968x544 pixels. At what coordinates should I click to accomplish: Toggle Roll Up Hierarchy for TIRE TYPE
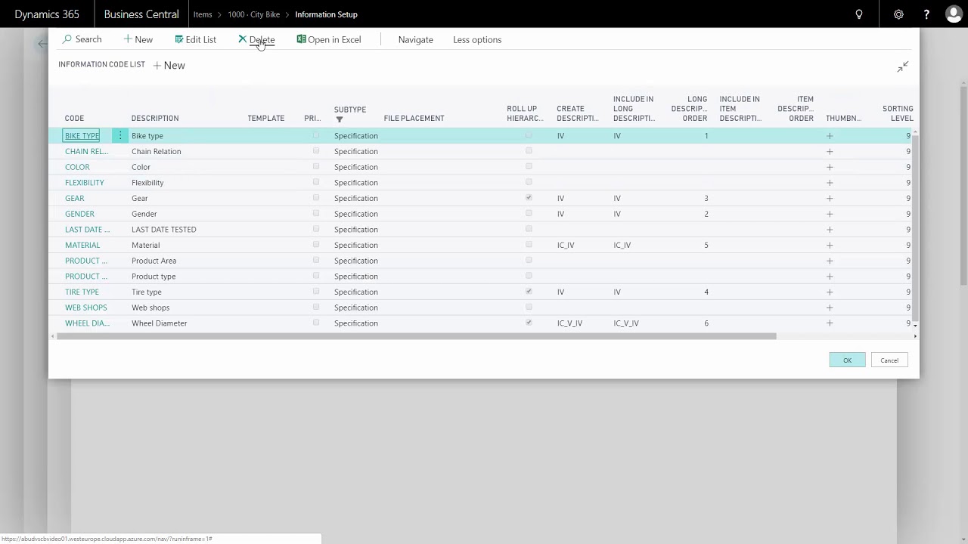[x=529, y=292]
